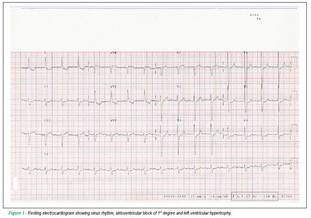Click the "10 mm/mV" gain text
Viewport: 311px width, 218px height.
tap(219, 196)
